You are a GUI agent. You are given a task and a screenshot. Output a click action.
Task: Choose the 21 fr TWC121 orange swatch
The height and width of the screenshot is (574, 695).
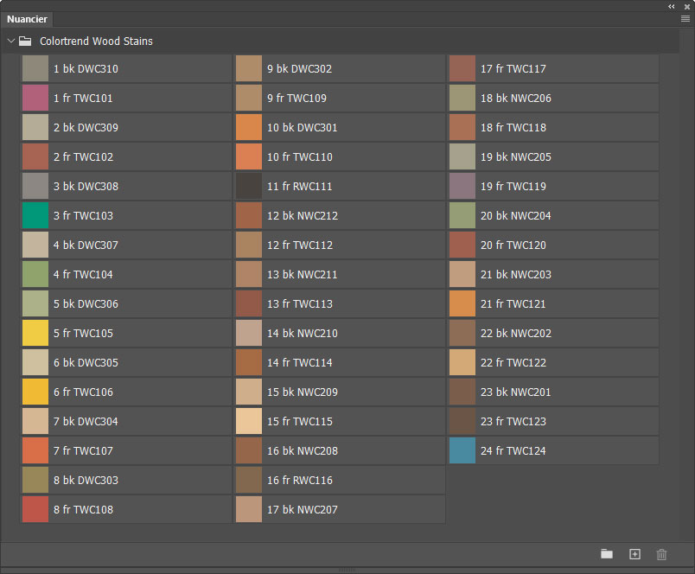tap(462, 303)
